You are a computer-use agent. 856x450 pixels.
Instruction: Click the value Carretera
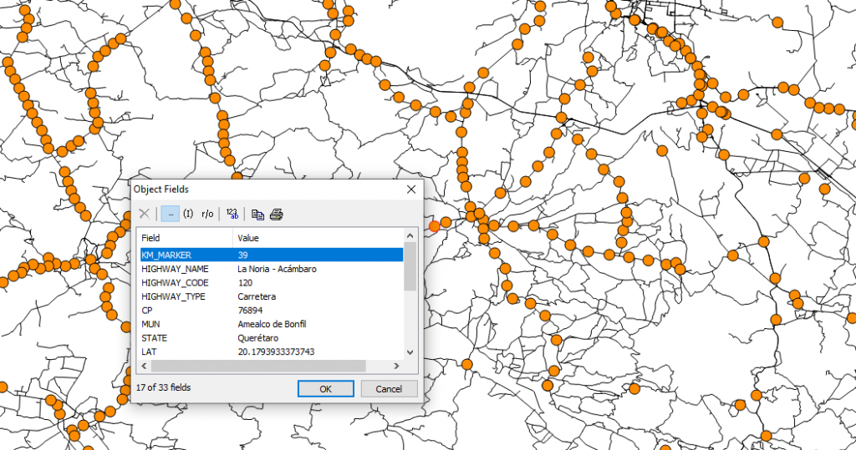pyautogui.click(x=257, y=296)
